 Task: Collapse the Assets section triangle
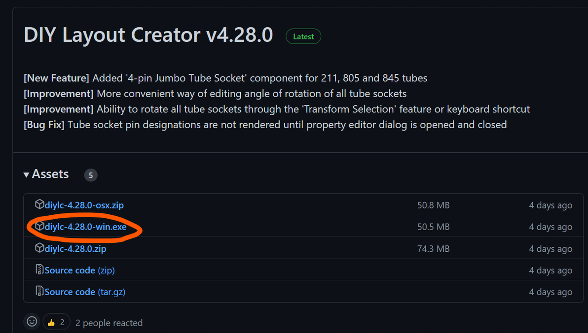click(26, 174)
